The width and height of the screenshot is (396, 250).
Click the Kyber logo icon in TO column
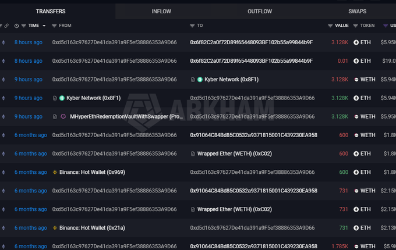[x=200, y=80]
